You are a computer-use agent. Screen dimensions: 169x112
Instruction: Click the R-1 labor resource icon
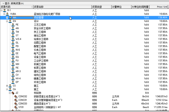[5, 11]
